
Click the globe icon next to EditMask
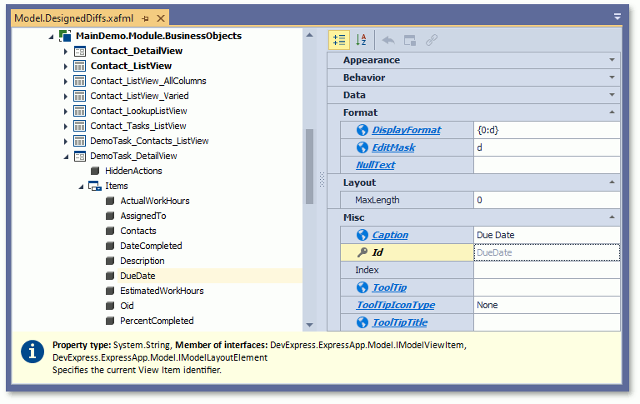(x=362, y=147)
